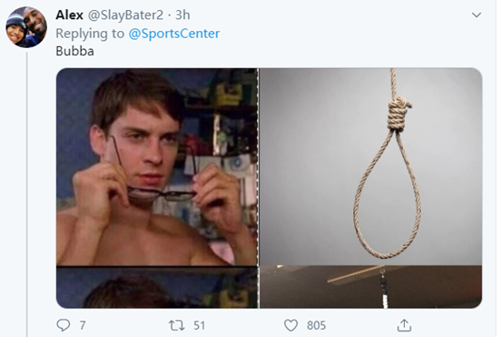Retweet this tweet using the arrows icon
The width and height of the screenshot is (503, 337).
pos(177,325)
